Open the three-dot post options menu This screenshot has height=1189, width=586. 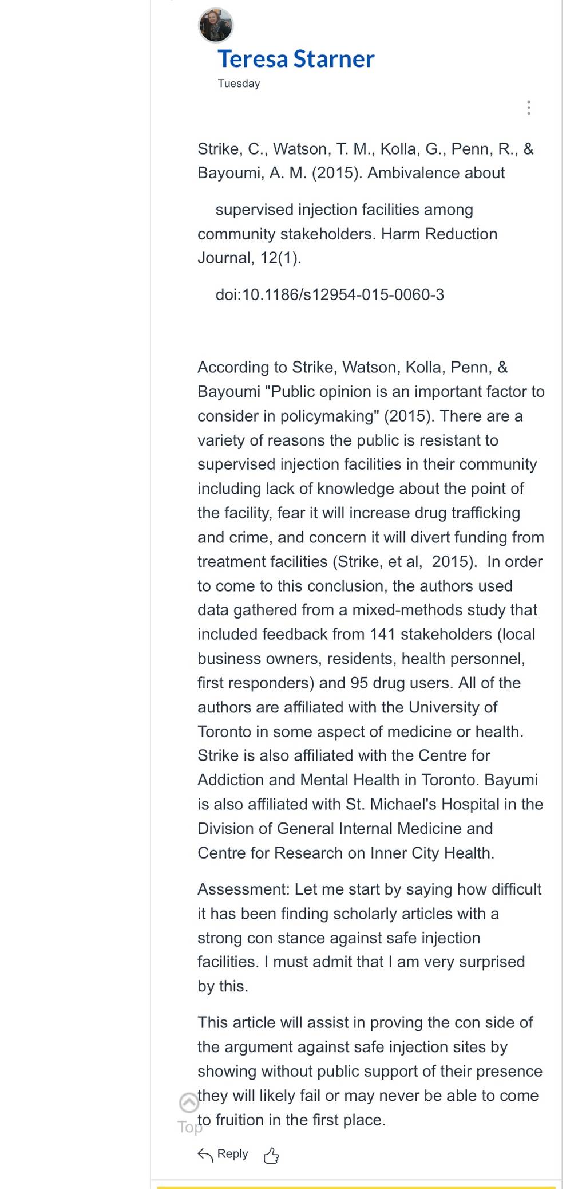(x=529, y=108)
